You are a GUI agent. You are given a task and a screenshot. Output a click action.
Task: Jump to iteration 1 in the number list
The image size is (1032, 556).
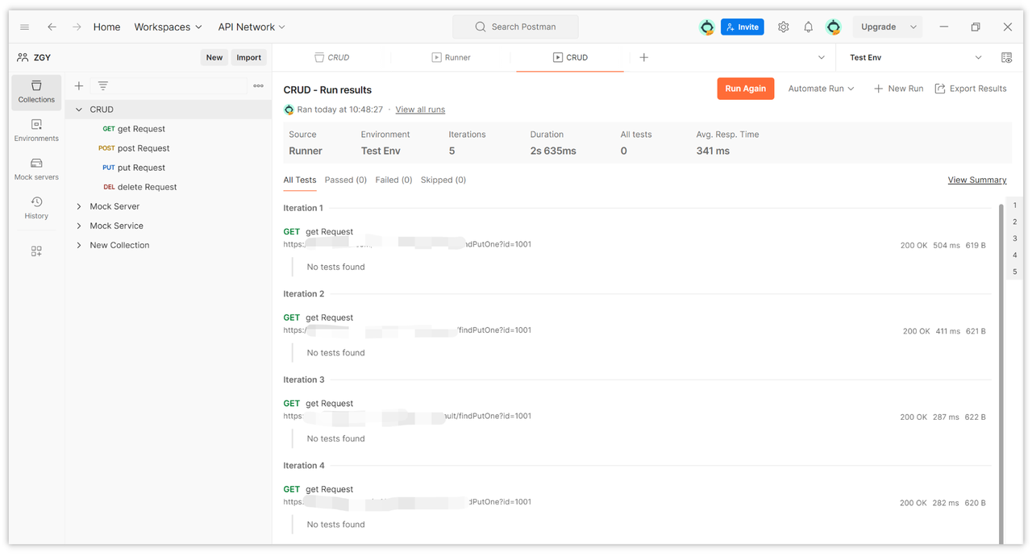[x=1014, y=205]
